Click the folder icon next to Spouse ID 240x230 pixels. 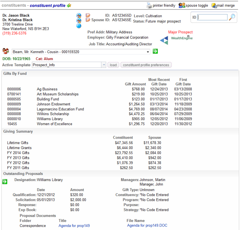tap(88, 20)
